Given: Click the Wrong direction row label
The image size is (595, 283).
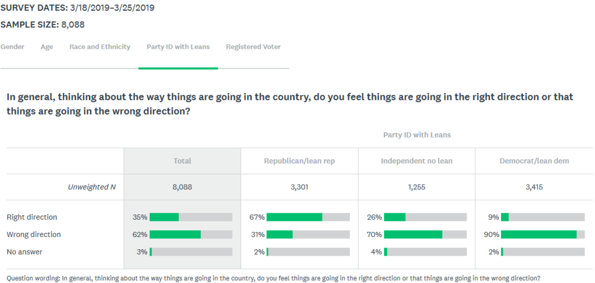Looking at the screenshot, I should pos(34,234).
